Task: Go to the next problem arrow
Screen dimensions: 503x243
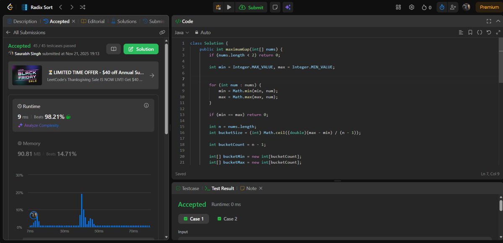Action: [x=72, y=7]
